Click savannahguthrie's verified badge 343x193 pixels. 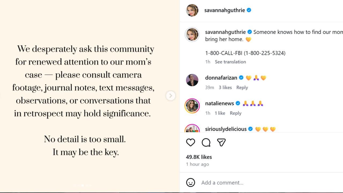coord(249,10)
